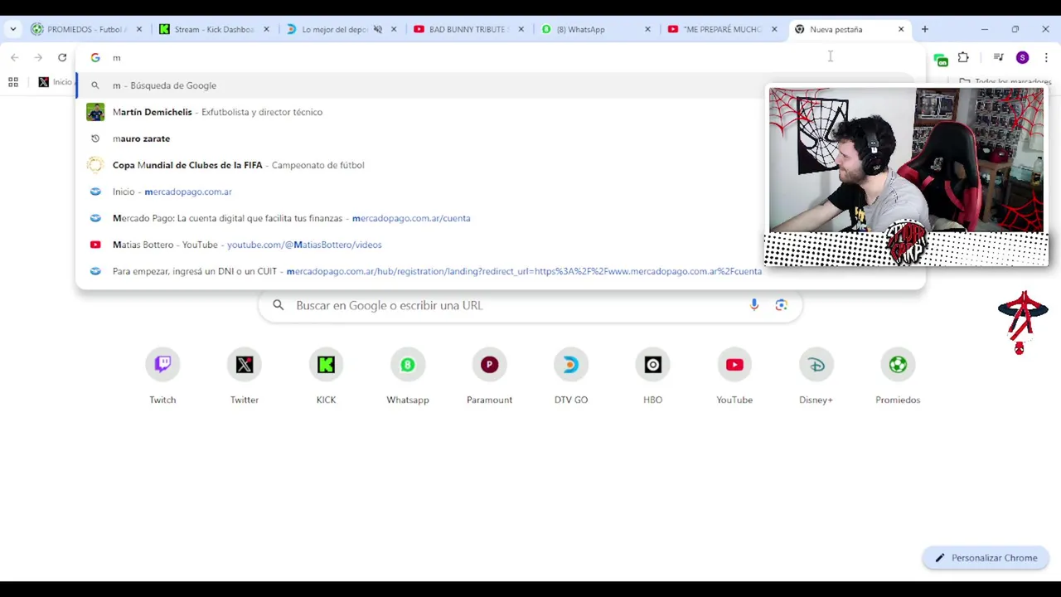This screenshot has width=1061, height=597.
Task: Close the BAD BUNNY TRIBUTE tab
Action: 521,29
